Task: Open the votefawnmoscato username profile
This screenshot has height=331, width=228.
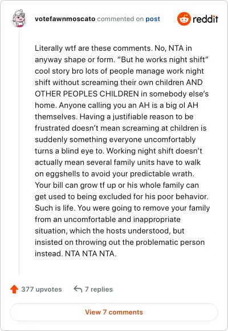Action: (x=65, y=19)
